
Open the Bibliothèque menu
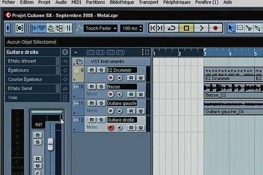tap(122, 2)
